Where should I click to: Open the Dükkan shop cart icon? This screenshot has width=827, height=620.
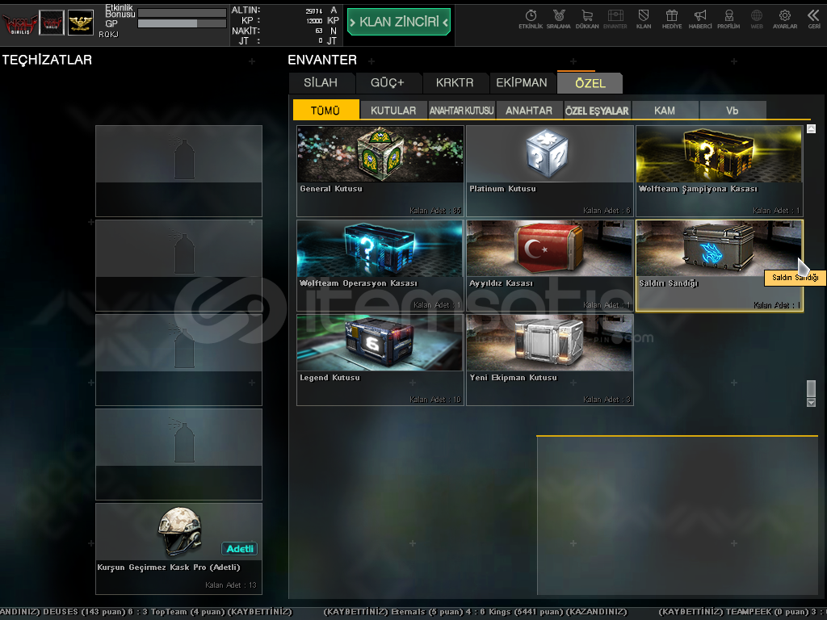point(587,19)
